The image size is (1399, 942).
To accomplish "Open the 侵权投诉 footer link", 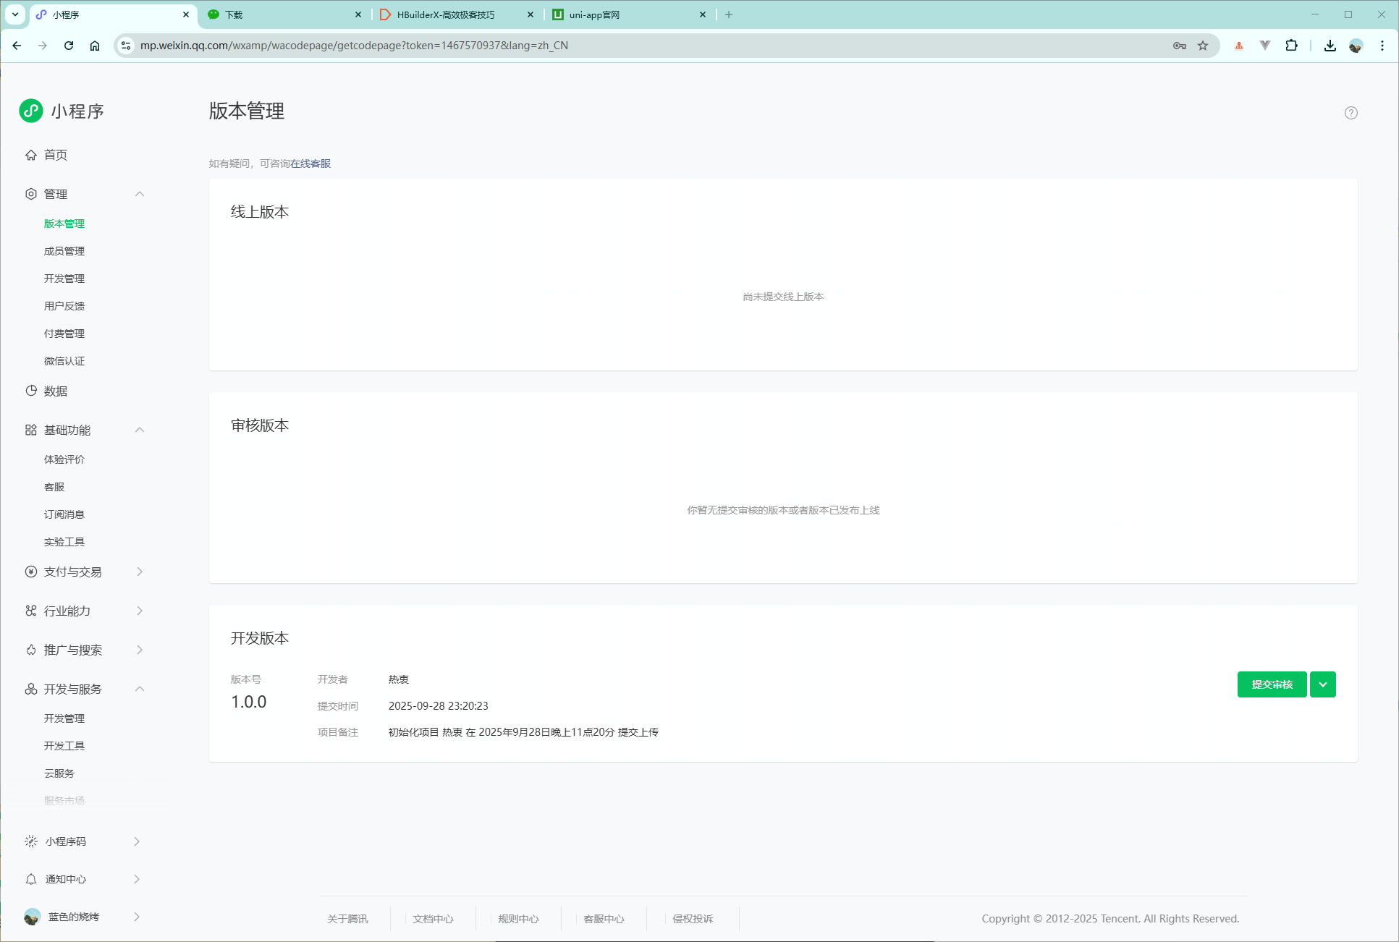I will click(693, 919).
